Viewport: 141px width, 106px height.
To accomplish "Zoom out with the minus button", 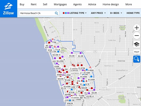I will (137, 36).
